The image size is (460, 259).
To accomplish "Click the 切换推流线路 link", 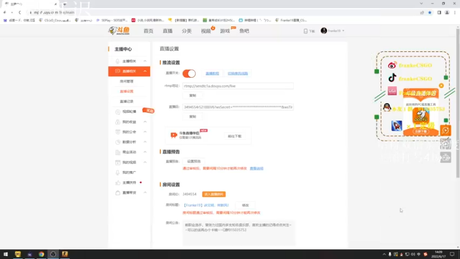I will coord(237,74).
